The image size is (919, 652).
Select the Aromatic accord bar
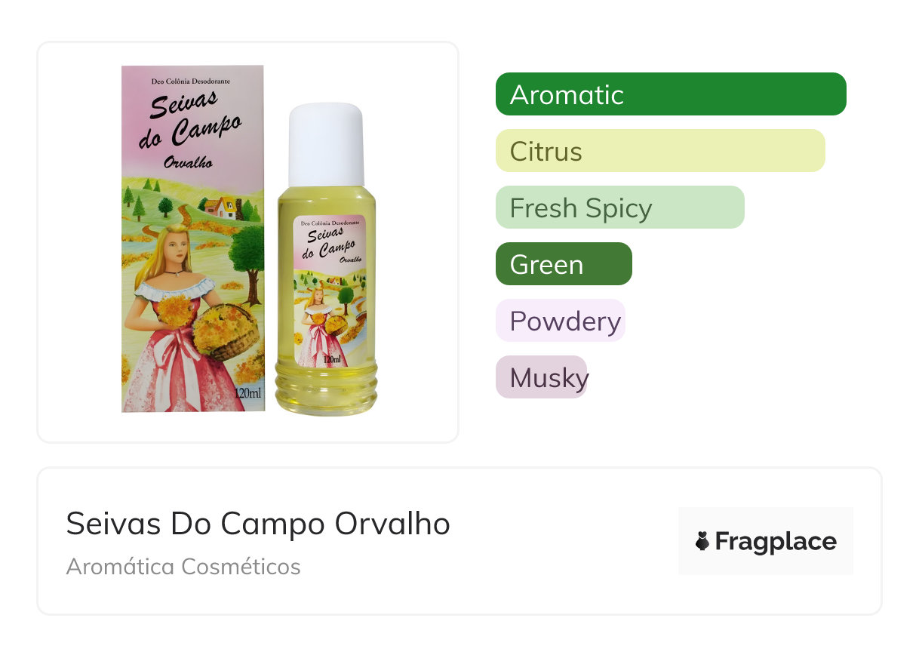(671, 94)
